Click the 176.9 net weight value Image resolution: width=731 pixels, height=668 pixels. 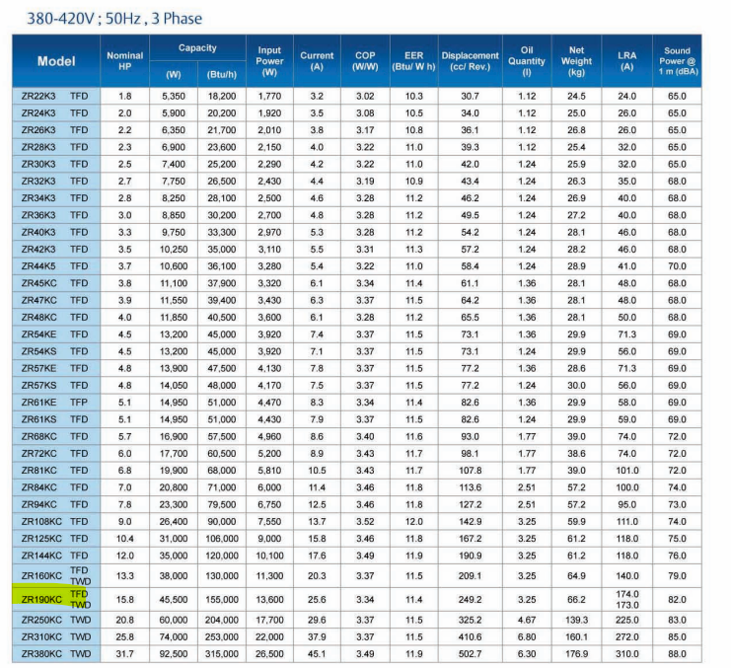(x=576, y=653)
